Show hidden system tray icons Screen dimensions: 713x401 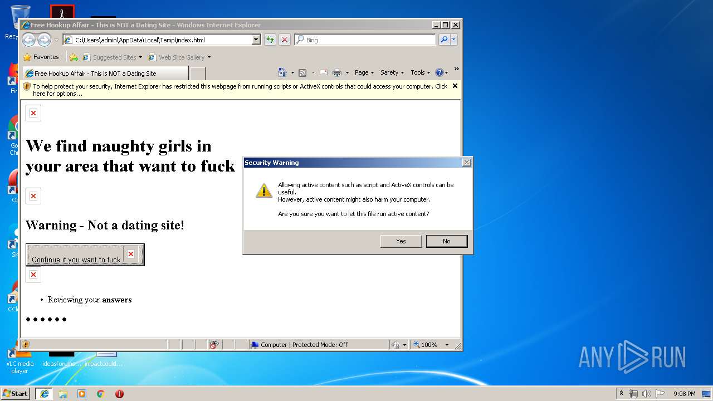pos(622,393)
